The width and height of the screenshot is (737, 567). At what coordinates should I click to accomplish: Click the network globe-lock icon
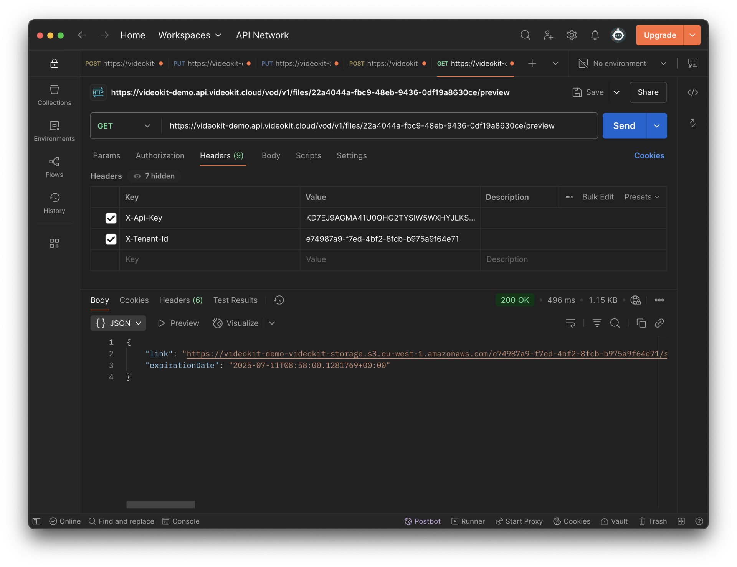click(636, 300)
